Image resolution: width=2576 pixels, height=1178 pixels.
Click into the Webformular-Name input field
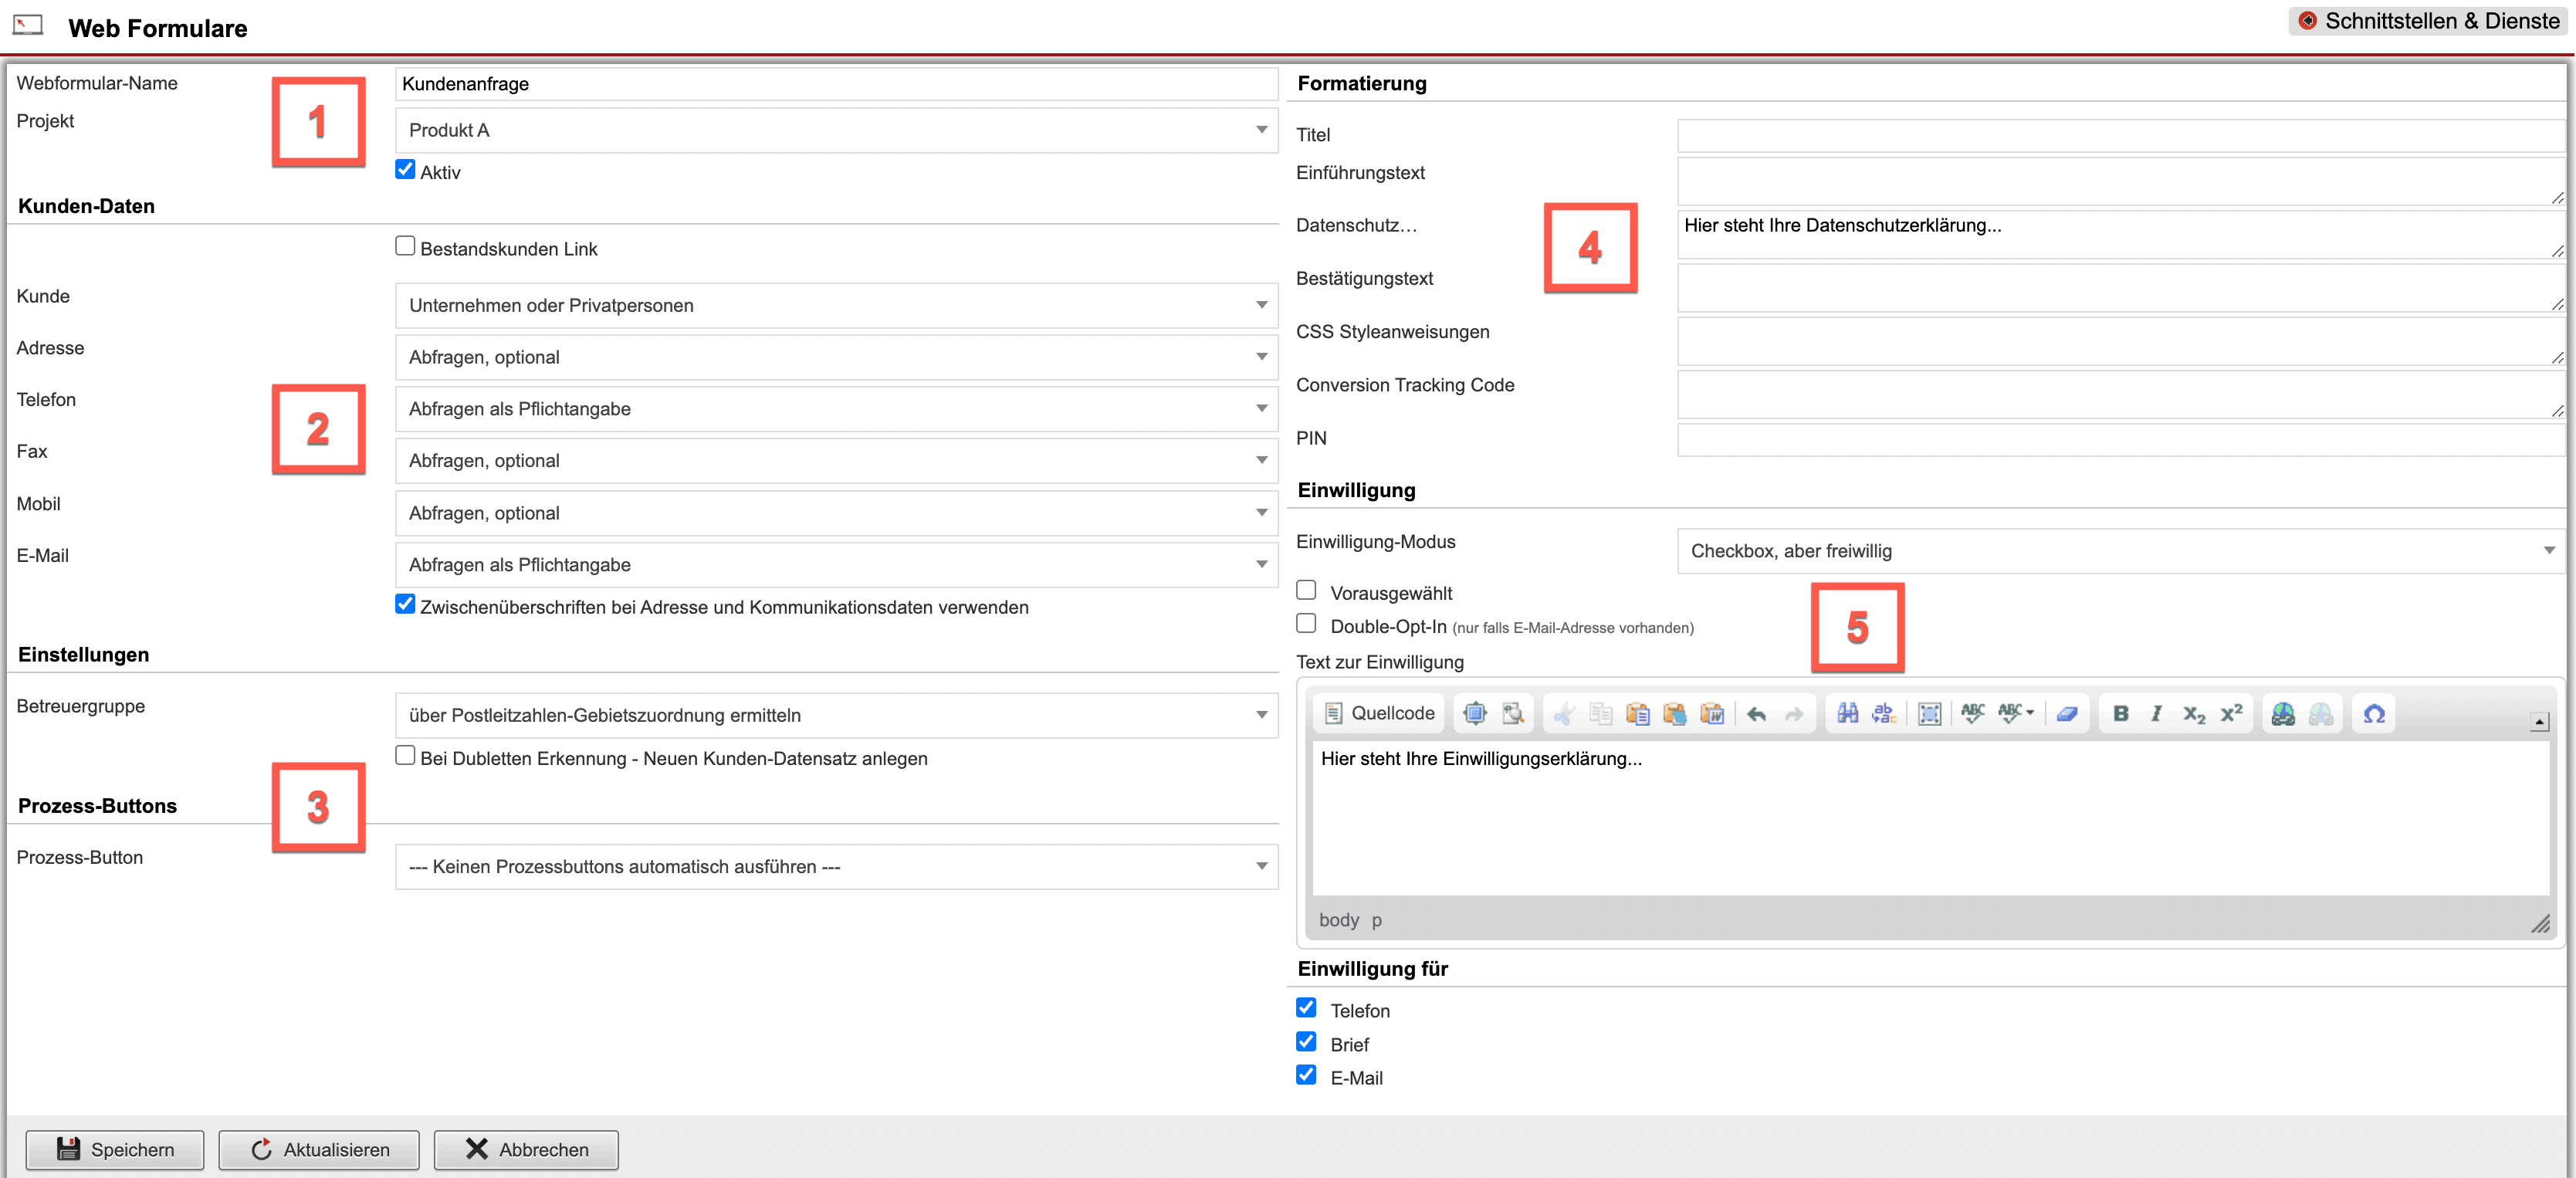tap(836, 84)
